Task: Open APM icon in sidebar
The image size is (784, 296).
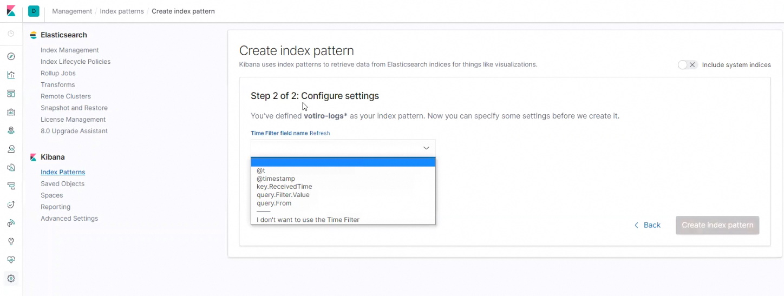Action: click(11, 186)
